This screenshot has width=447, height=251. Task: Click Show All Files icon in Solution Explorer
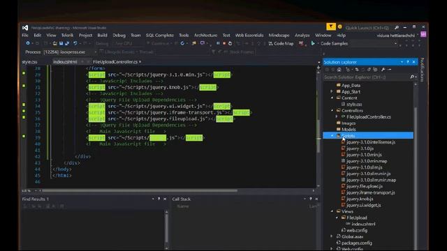[376, 70]
